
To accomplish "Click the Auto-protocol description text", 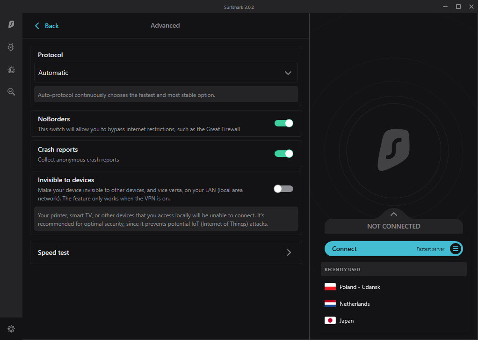I will pyautogui.click(x=126, y=95).
